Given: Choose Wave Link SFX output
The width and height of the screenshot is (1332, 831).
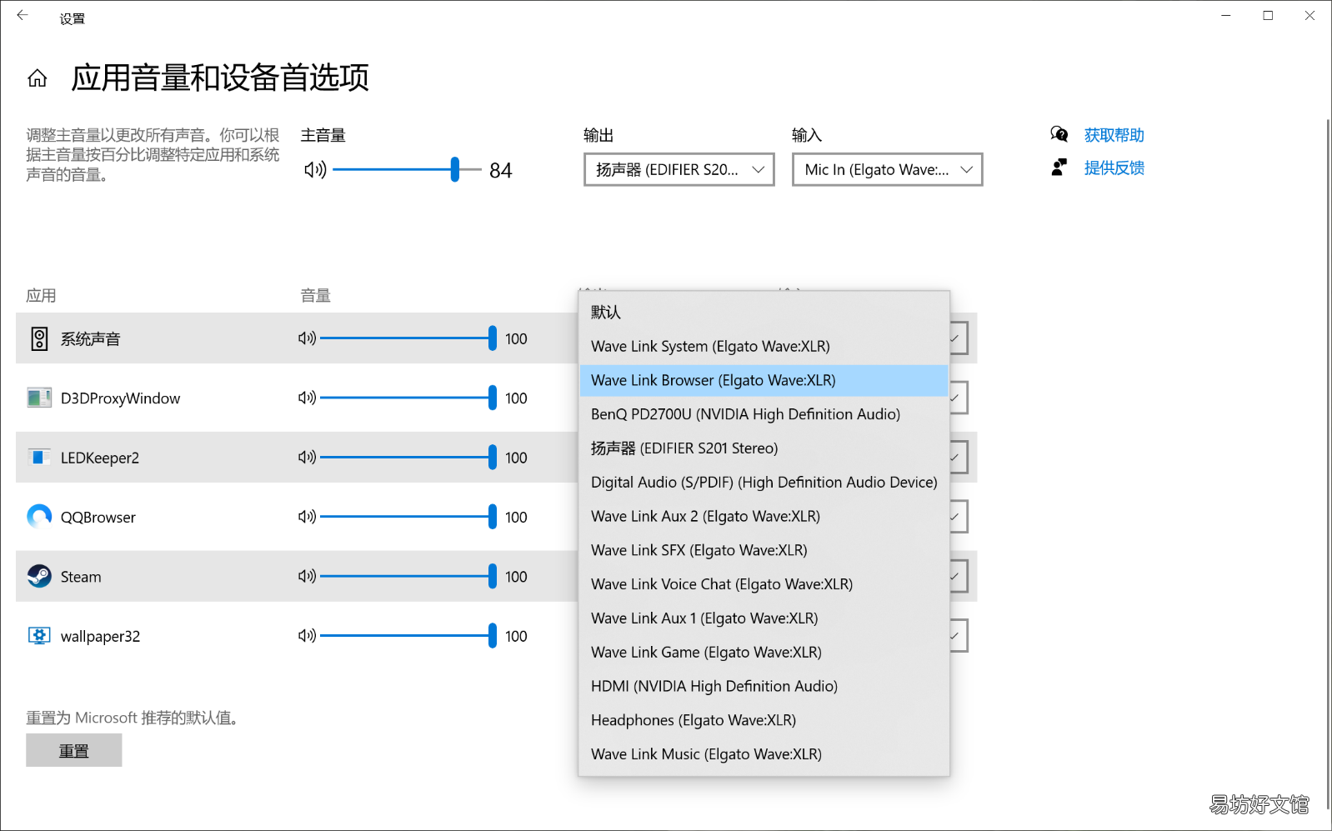Looking at the screenshot, I should coord(764,550).
